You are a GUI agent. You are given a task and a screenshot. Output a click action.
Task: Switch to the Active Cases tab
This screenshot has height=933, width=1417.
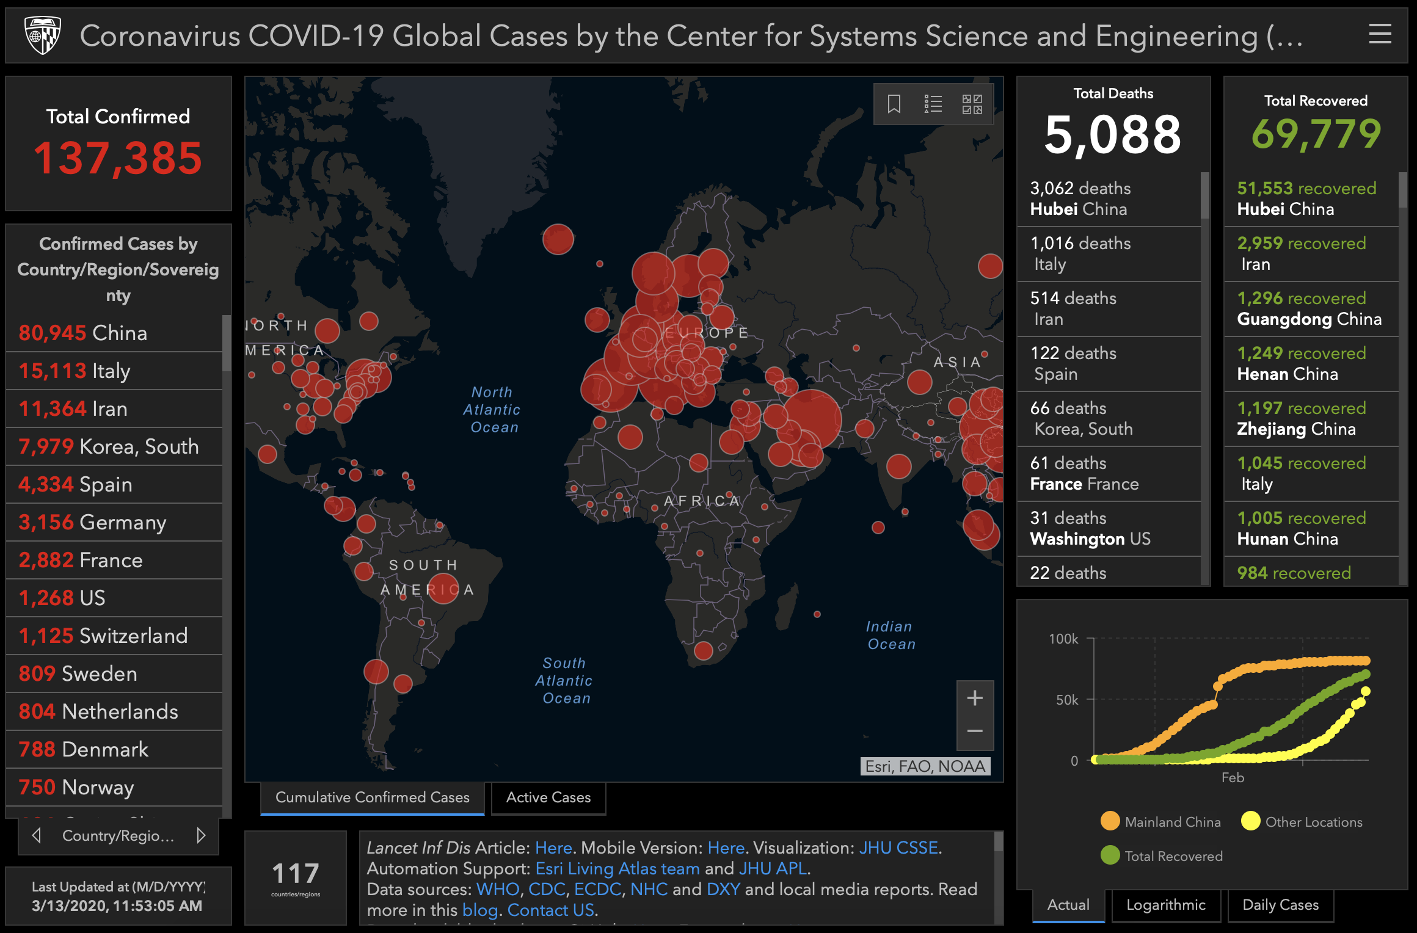tap(548, 797)
